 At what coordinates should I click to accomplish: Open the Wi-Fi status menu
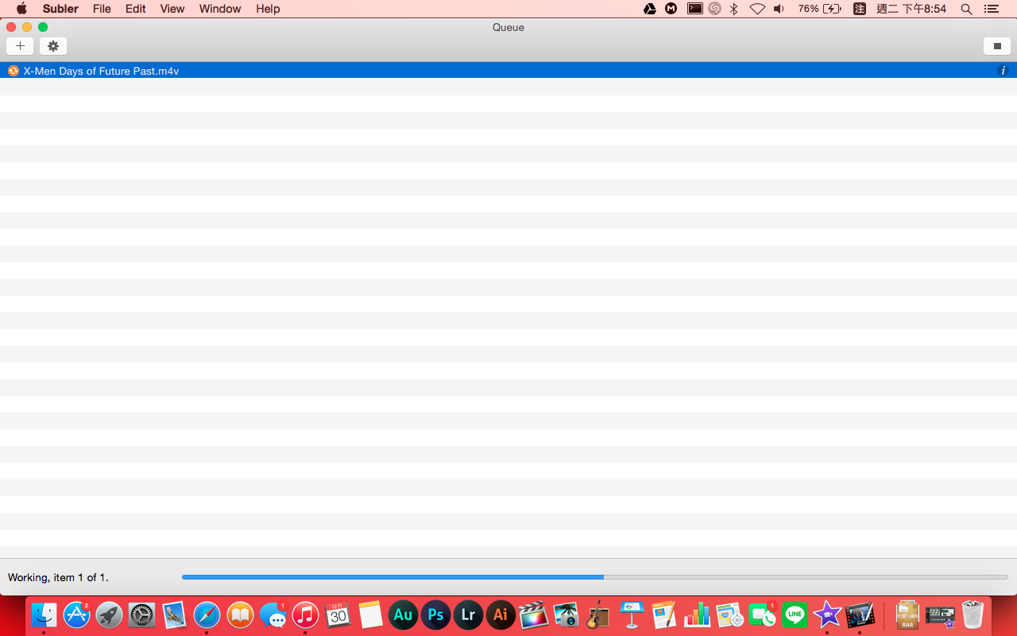pyautogui.click(x=757, y=9)
